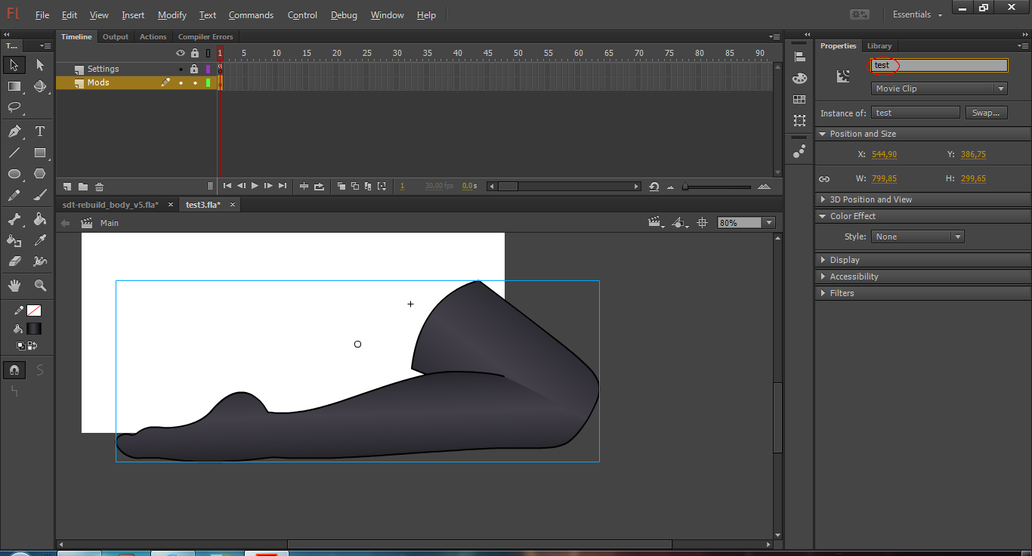
Task: Select the Text tool
Action: click(x=40, y=131)
